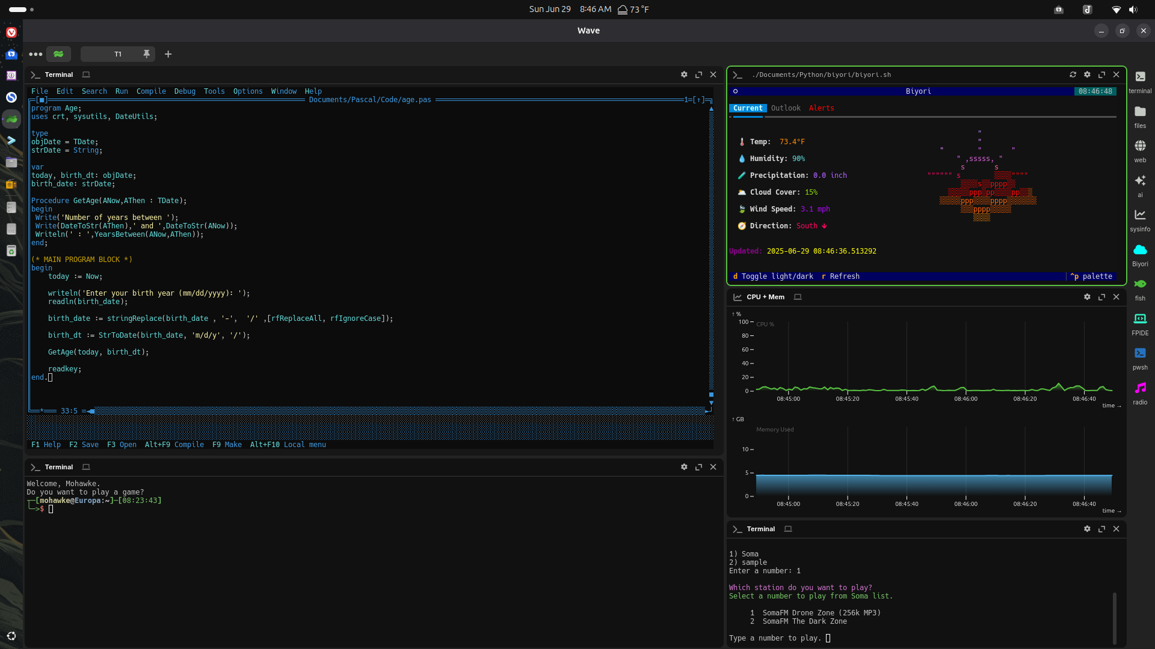The width and height of the screenshot is (1155, 649).
Task: Toggle pin on the T1 tab
Action: (146, 54)
